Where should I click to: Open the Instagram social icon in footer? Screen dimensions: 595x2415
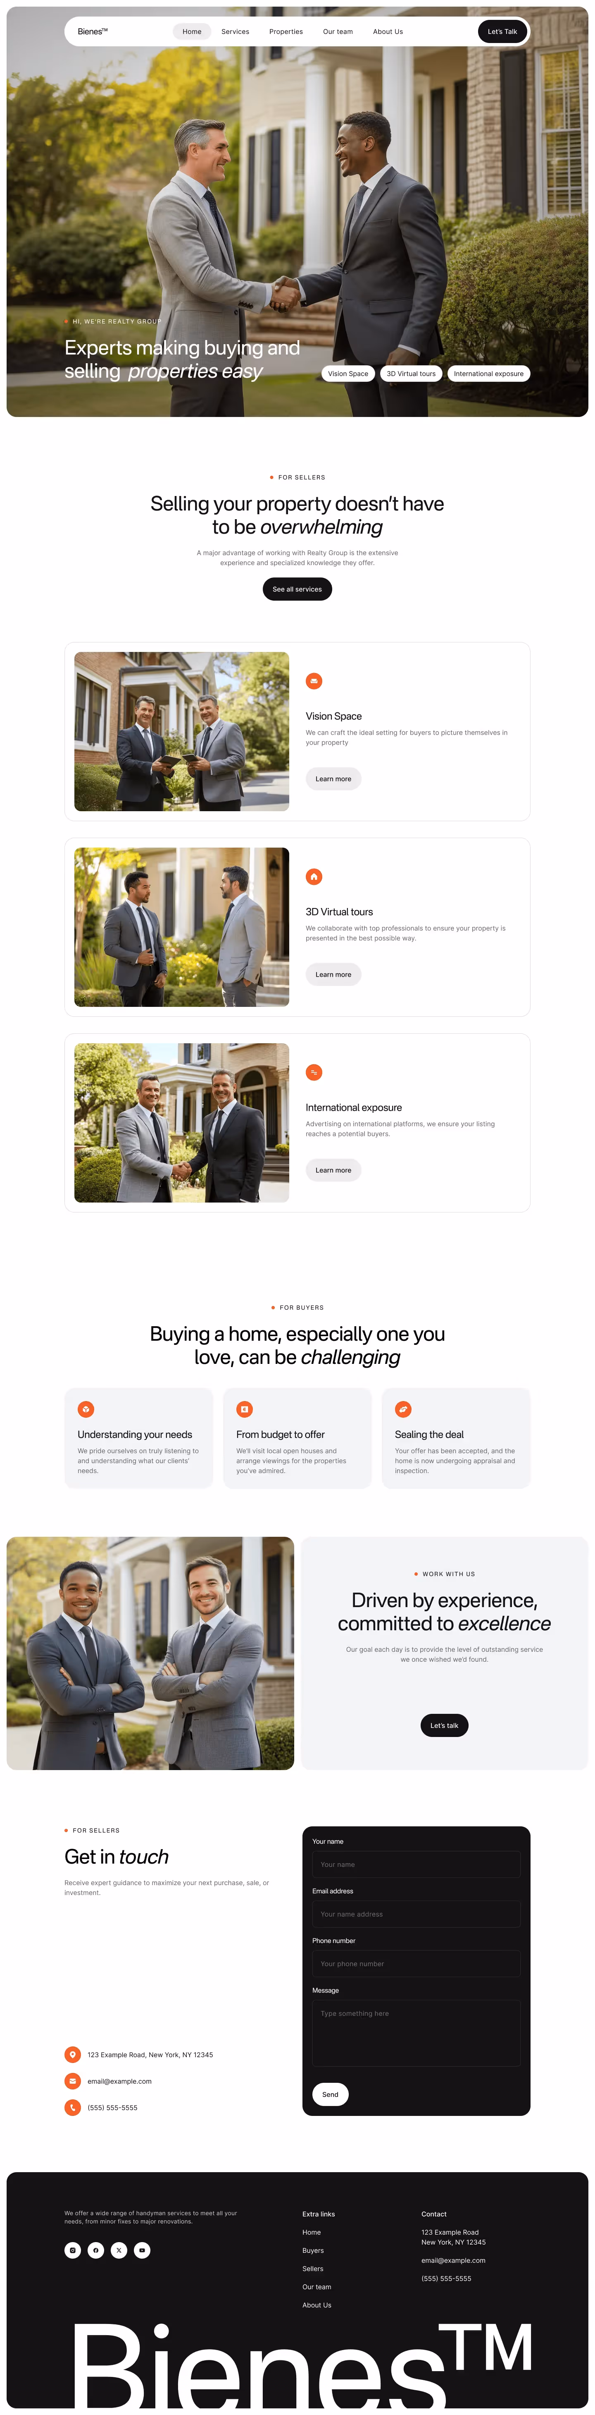pos(72,2250)
